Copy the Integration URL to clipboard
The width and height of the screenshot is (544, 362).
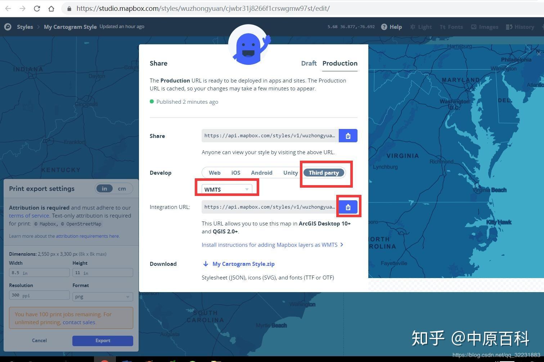pyautogui.click(x=348, y=207)
